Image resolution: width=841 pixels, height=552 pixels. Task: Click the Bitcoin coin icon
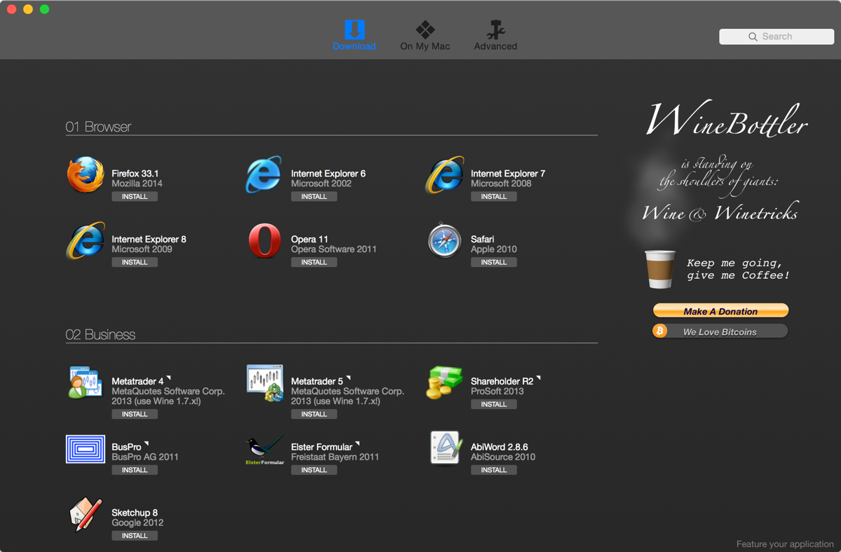(x=659, y=331)
